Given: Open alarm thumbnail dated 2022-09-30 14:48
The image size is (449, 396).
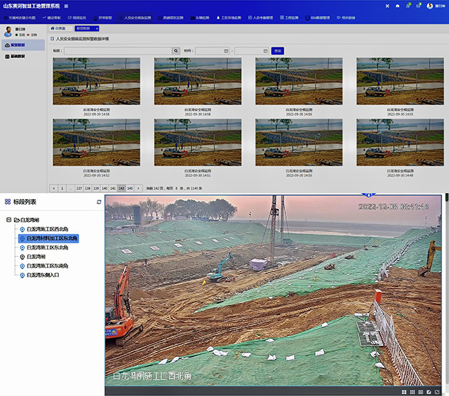Looking at the screenshot, I should coord(400,142).
